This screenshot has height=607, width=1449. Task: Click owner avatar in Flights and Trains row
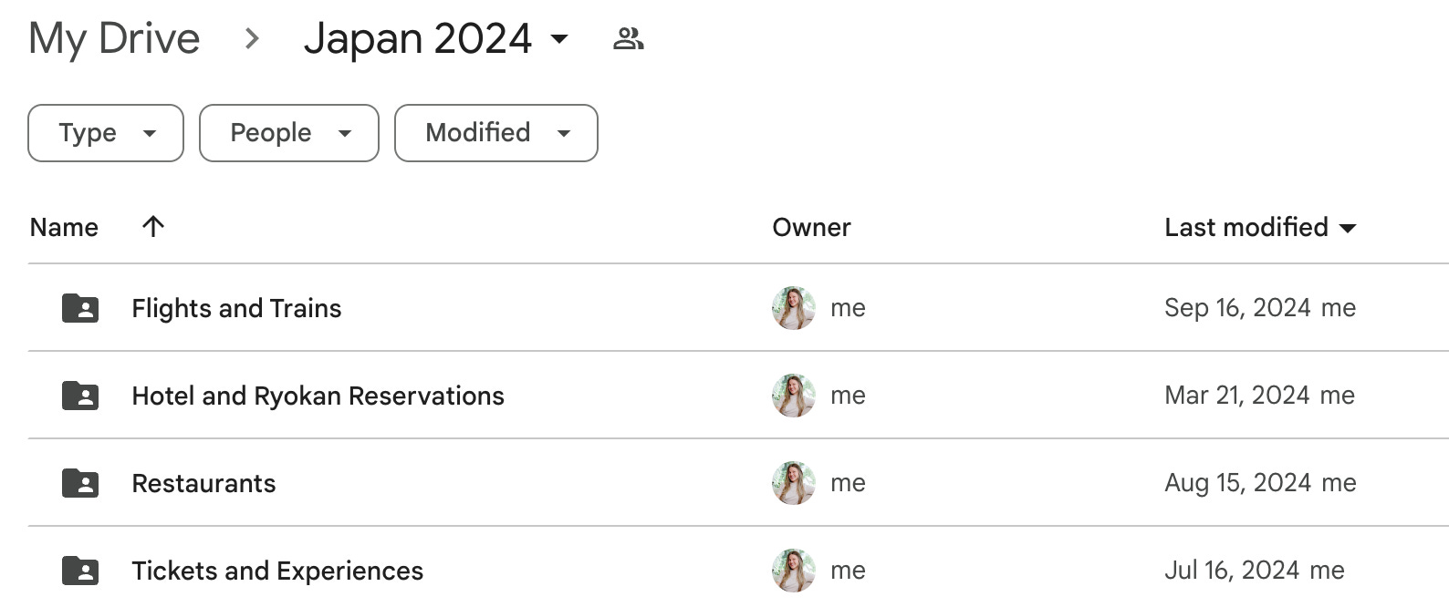click(793, 308)
